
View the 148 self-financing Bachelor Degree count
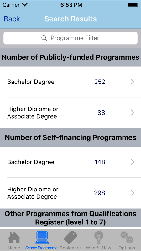click(x=100, y=162)
